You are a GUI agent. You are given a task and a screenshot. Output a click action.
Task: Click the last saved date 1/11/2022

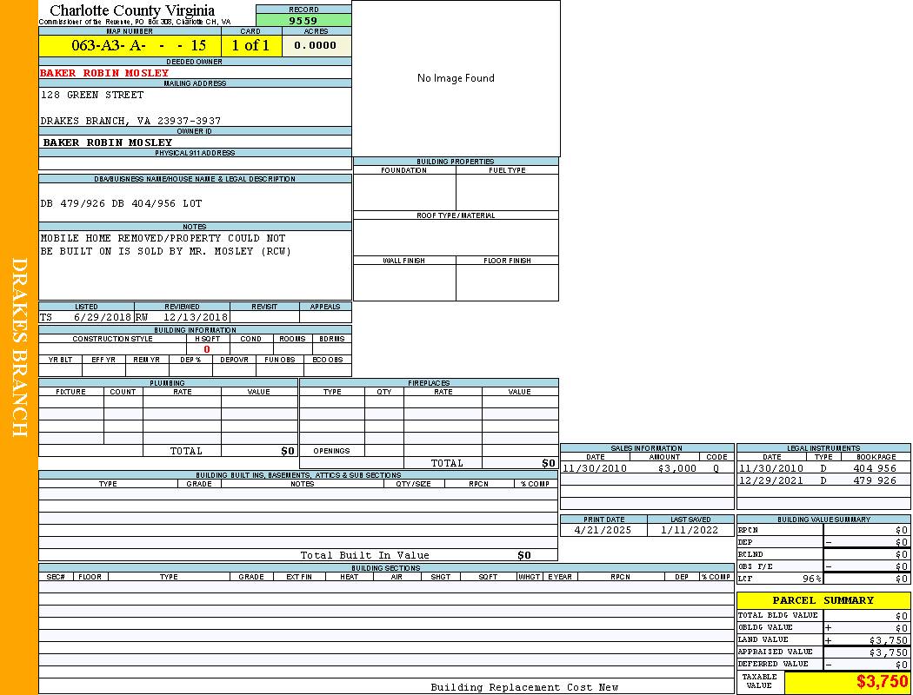point(690,530)
